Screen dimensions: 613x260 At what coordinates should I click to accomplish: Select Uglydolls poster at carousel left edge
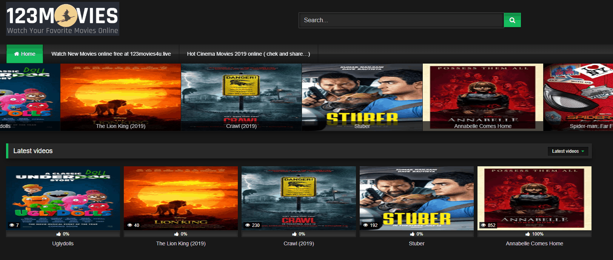point(30,97)
